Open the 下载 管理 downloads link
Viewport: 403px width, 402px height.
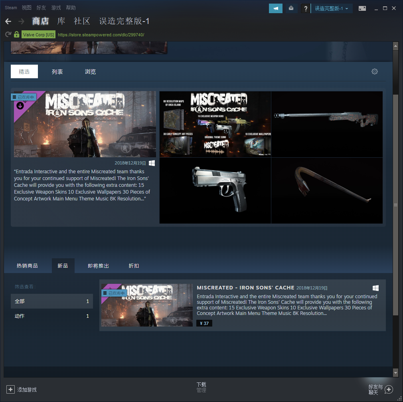pyautogui.click(x=201, y=387)
